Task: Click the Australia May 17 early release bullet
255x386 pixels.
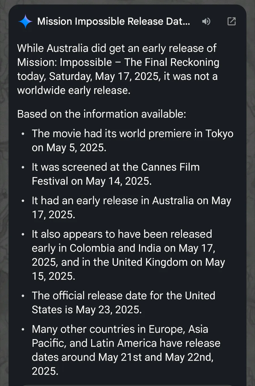Action: point(131,207)
